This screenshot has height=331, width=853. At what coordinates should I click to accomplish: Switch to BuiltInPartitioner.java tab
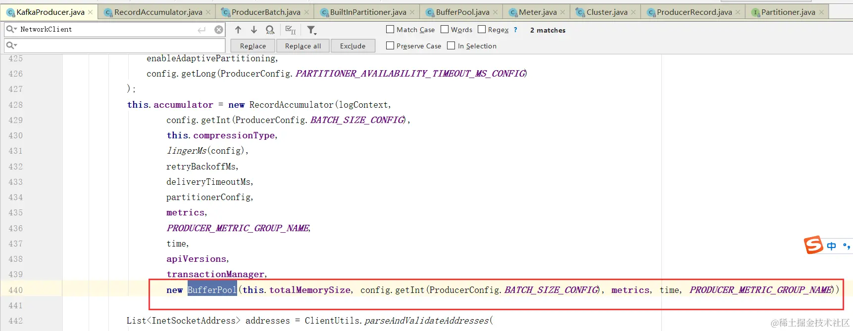tap(368, 12)
